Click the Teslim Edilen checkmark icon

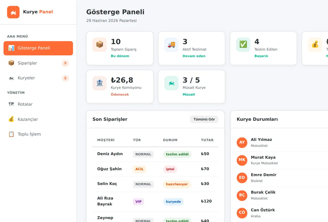(x=243, y=45)
